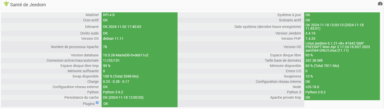Select the Swapiness 10 % value

point(309,76)
